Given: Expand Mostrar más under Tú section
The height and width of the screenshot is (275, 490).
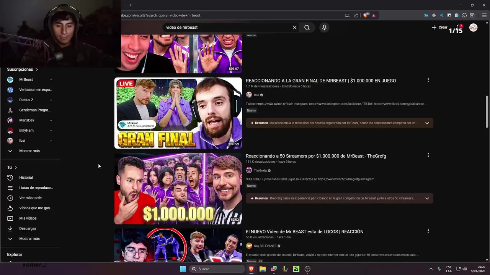Looking at the screenshot, I should point(30,239).
